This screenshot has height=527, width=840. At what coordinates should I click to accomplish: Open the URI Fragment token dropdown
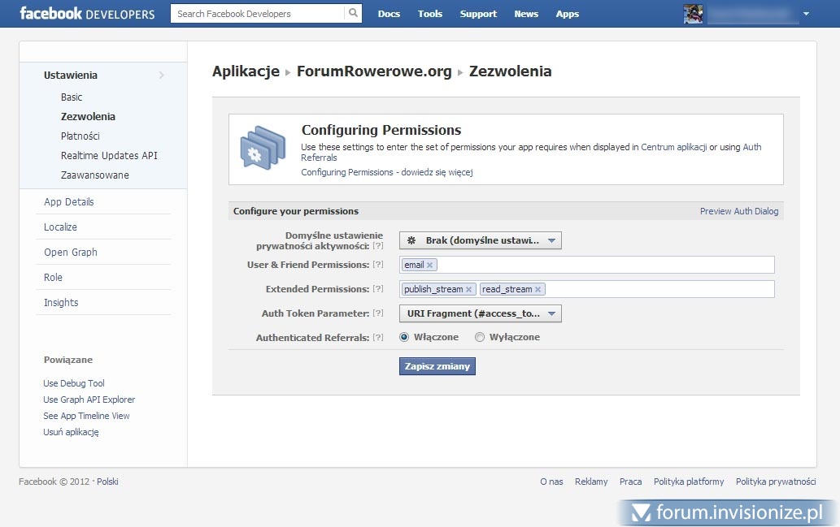coord(480,313)
